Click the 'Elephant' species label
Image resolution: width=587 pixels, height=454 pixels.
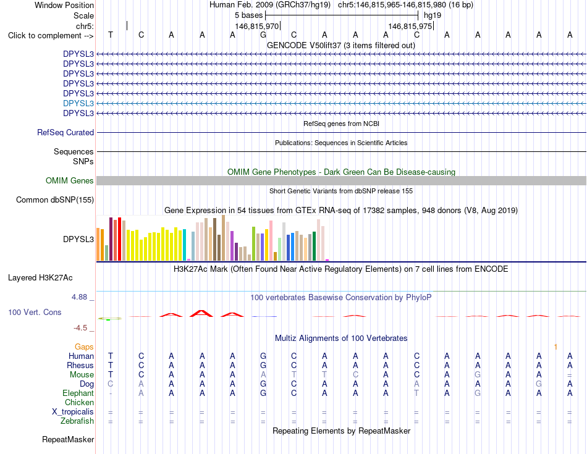78,393
